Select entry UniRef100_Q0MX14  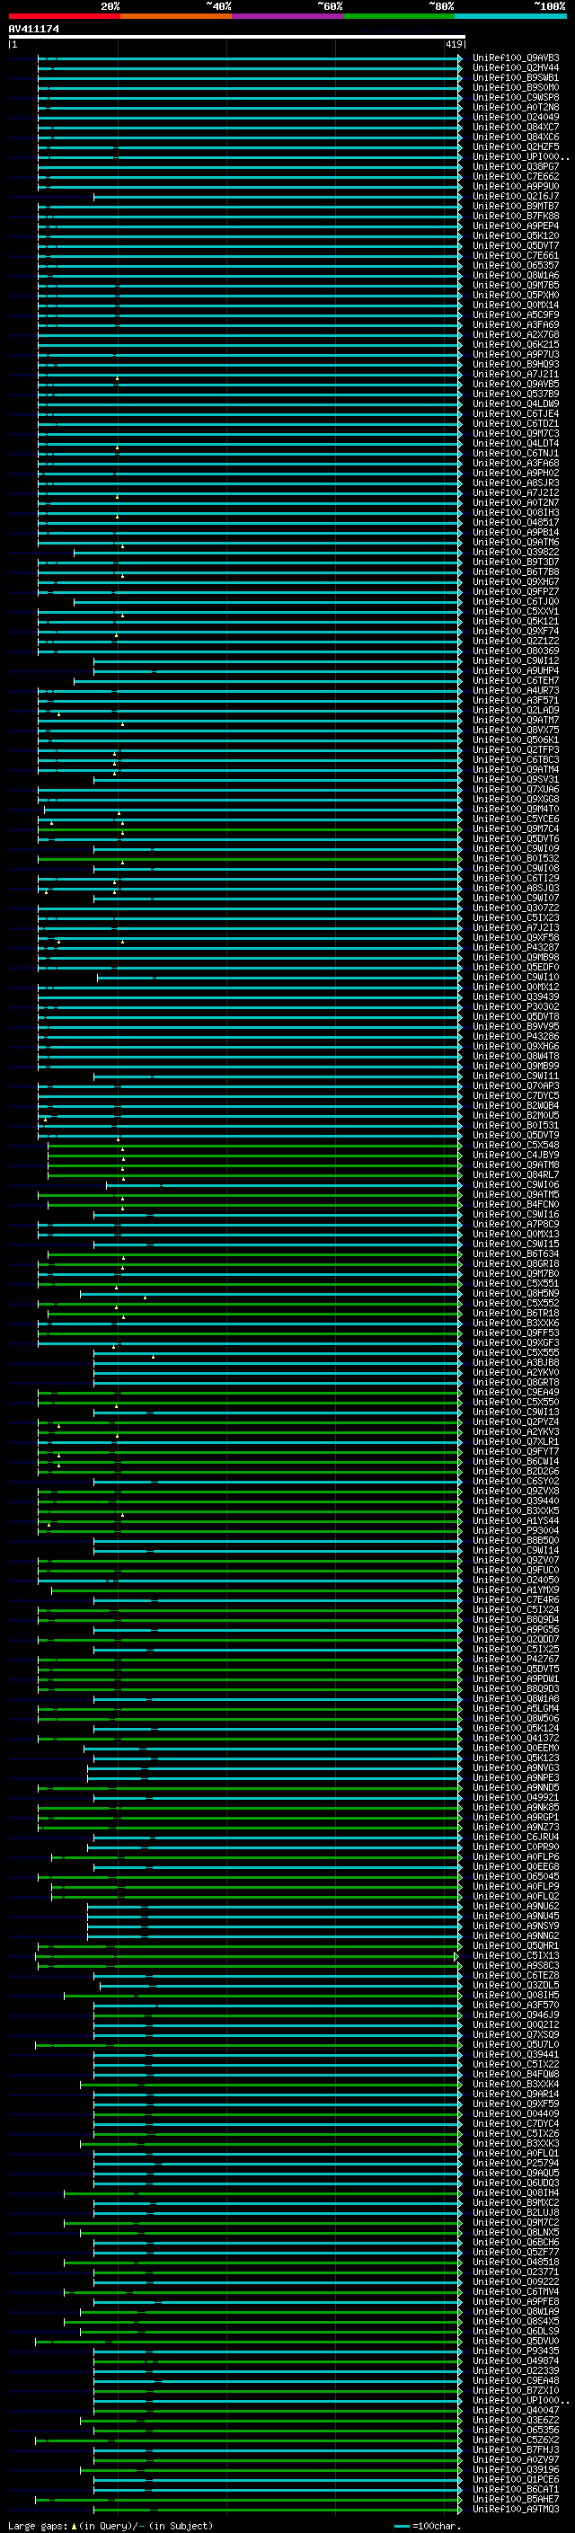point(516,305)
